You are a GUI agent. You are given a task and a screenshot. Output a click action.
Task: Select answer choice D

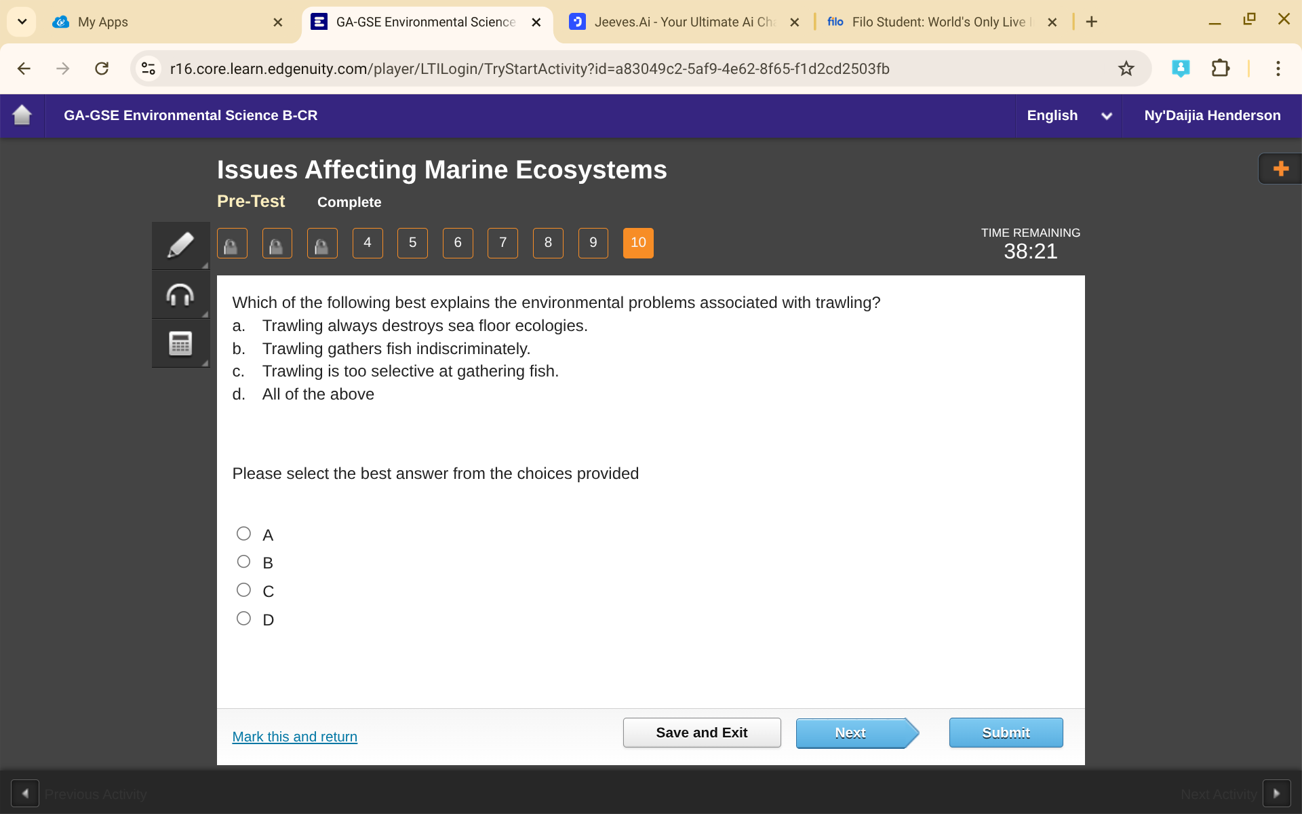243,618
